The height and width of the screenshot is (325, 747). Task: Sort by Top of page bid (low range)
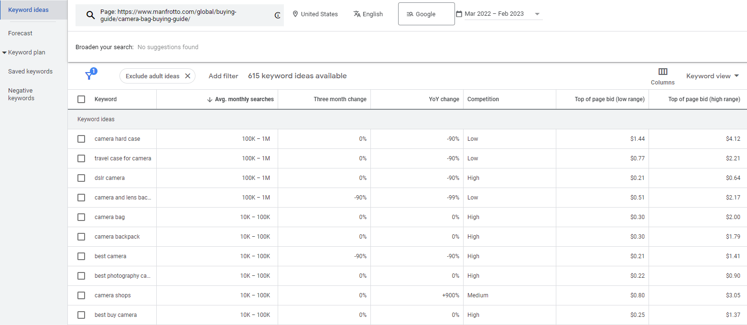click(x=609, y=99)
